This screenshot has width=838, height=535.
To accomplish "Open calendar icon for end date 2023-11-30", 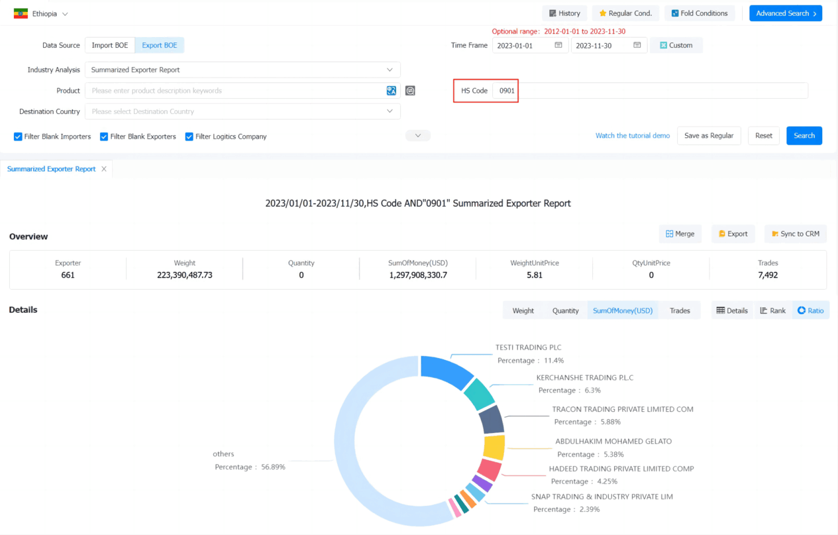I will (637, 45).
